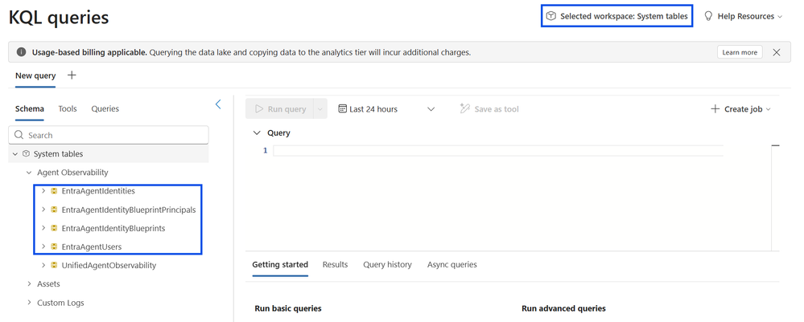
Task: Click the Run advanced queries heading
Action: 563,308
